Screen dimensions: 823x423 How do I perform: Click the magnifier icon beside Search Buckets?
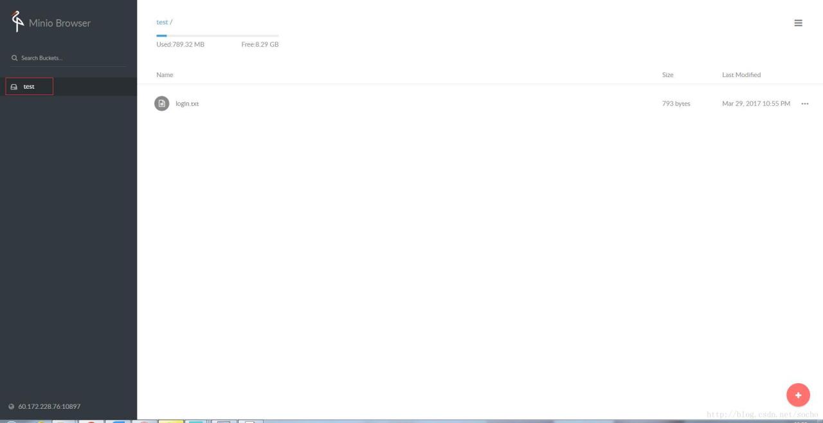[x=14, y=58]
